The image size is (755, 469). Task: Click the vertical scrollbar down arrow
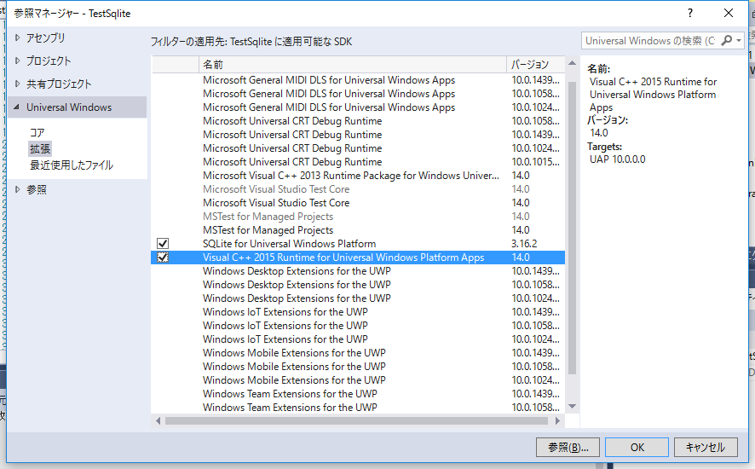coord(572,407)
